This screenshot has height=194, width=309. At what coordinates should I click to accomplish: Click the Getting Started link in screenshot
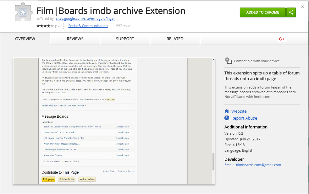pyautogui.click(x=110, y=171)
